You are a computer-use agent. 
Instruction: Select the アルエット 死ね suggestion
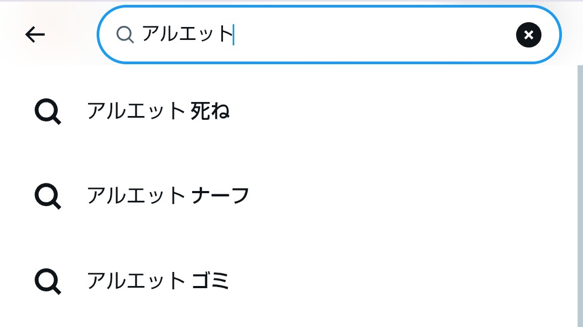pyautogui.click(x=288, y=112)
